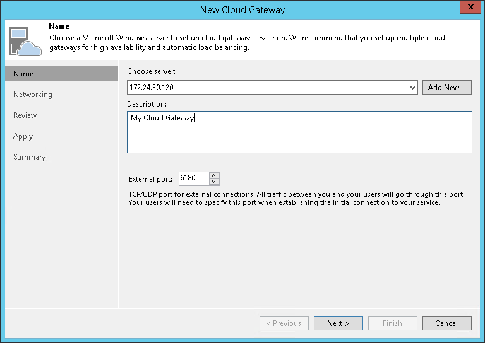The height and width of the screenshot is (343, 485).
Task: Focus the External port number field
Action: tap(193, 178)
